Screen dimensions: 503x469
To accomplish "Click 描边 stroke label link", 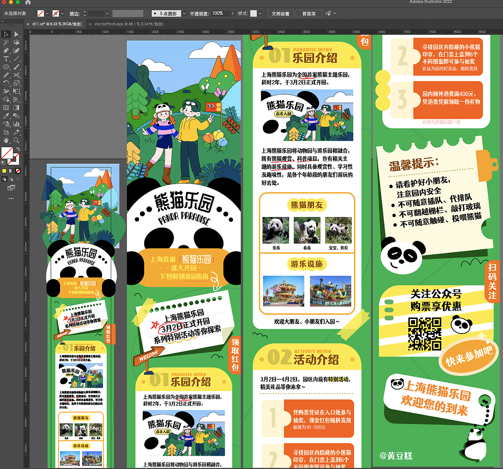I will click(x=74, y=14).
